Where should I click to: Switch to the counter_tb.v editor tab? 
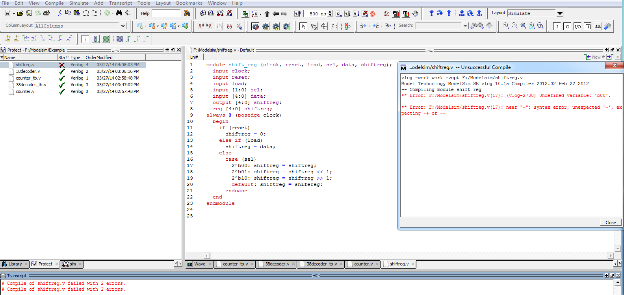pos(235,264)
